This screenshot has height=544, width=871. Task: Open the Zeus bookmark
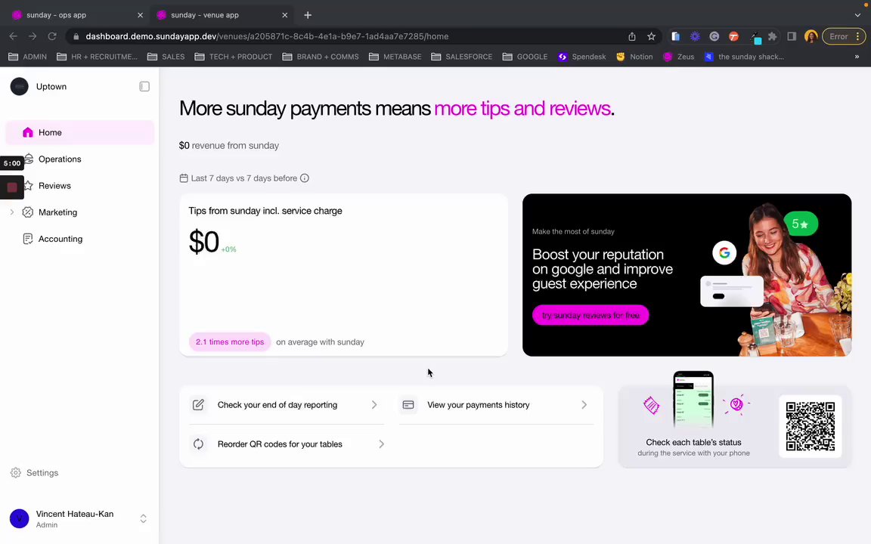[679, 57]
